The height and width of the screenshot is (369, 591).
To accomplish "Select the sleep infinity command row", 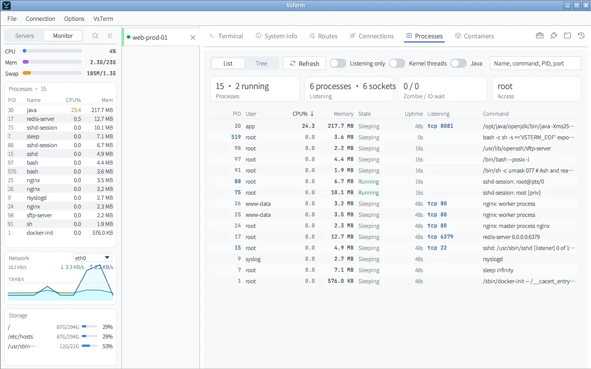I will tap(394, 270).
